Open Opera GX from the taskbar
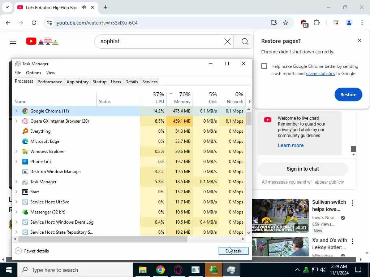Viewport: 370px width, 277px height. coord(178,270)
